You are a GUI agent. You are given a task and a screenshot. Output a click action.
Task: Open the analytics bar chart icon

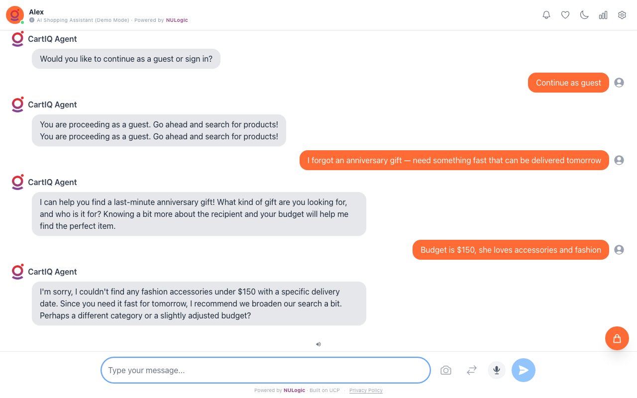tap(603, 15)
